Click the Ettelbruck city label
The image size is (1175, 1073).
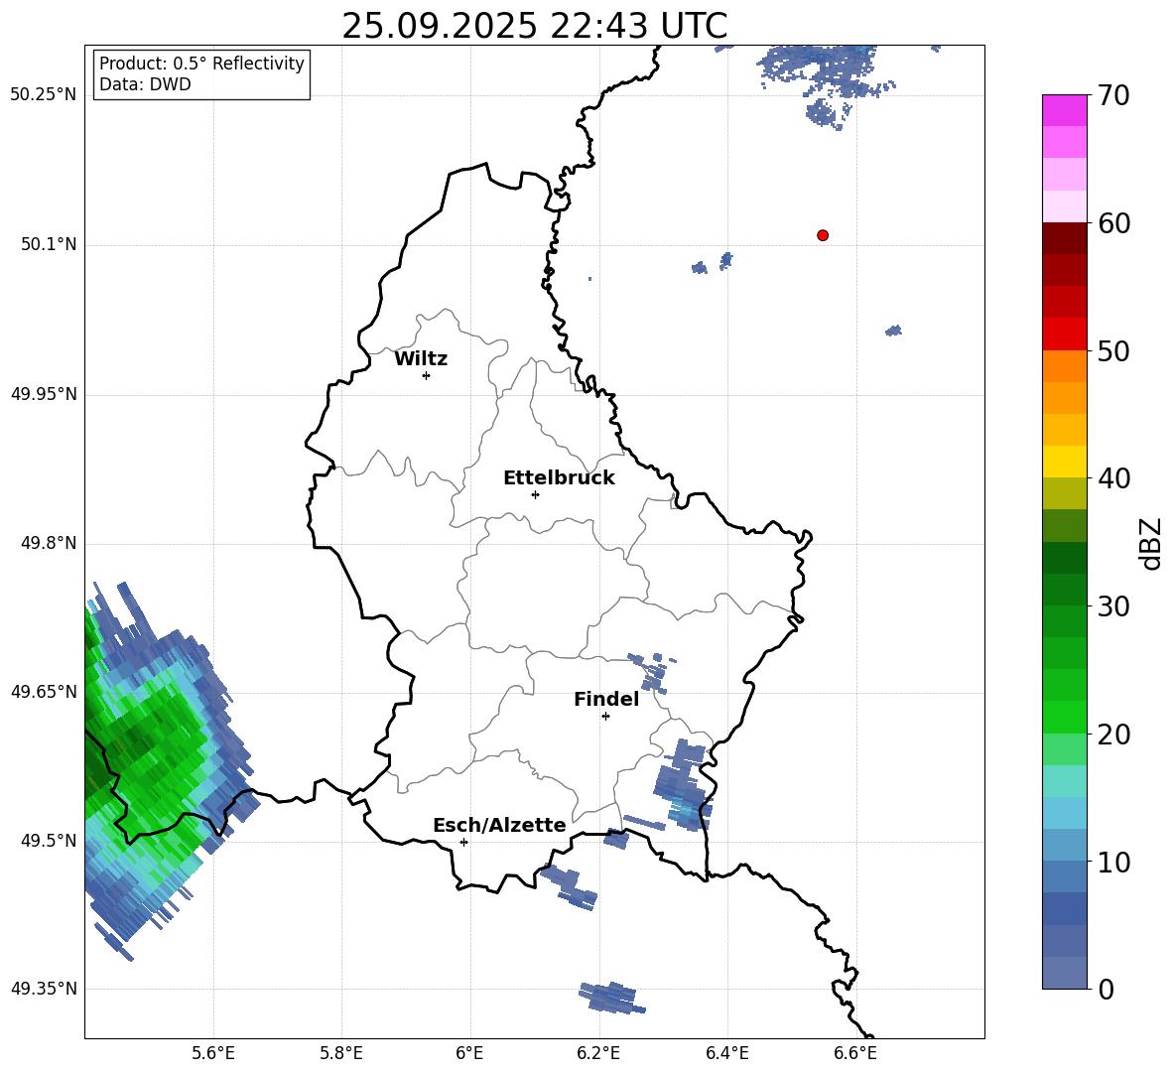point(559,478)
